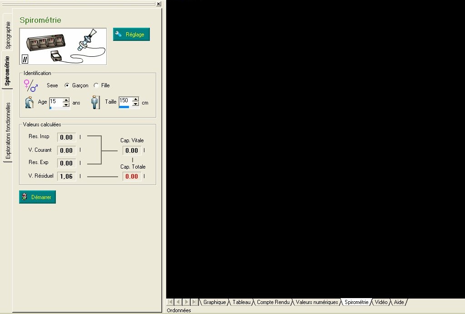
Task: Click the pause symbol in device image
Action: [25, 59]
